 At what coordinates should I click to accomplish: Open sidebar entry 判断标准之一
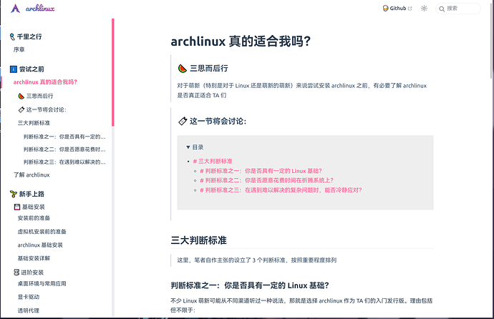pyautogui.click(x=64, y=137)
